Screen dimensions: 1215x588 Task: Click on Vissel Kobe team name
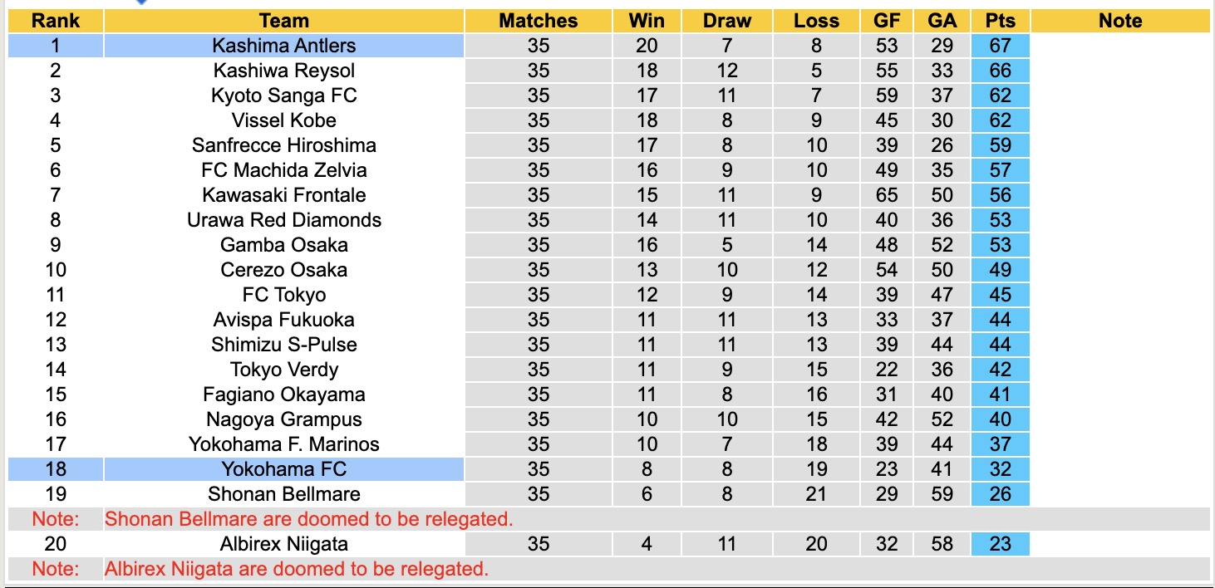(x=283, y=120)
